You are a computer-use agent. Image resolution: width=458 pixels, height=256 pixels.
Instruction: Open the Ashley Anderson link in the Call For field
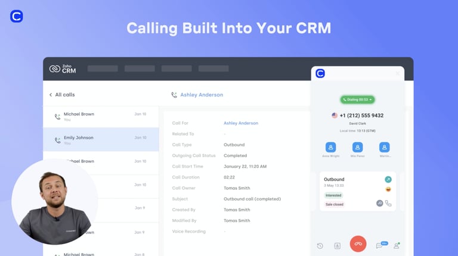coord(241,123)
